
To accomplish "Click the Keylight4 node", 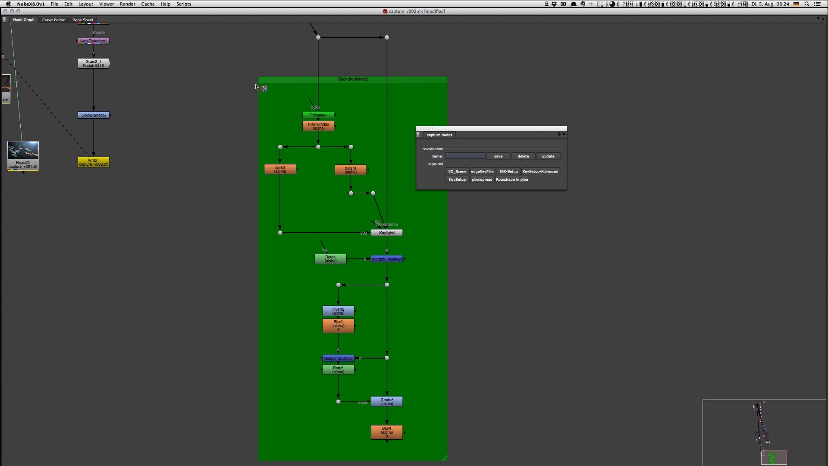I will (387, 233).
